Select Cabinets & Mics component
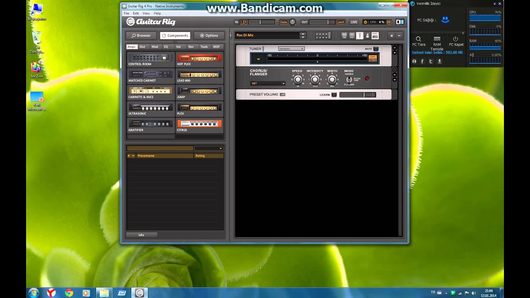This screenshot has height=298, width=530. (150, 93)
